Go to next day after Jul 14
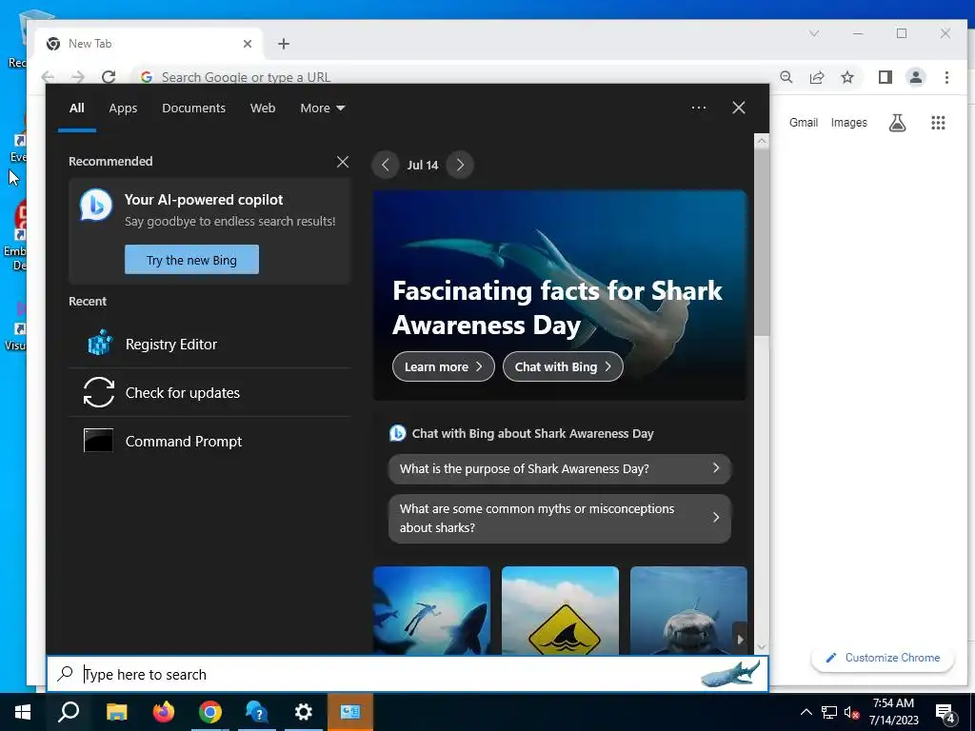This screenshot has height=731, width=975. [x=460, y=165]
